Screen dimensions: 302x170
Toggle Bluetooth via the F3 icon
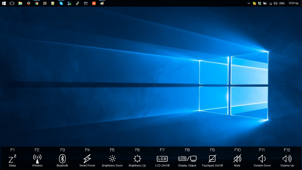point(62,159)
